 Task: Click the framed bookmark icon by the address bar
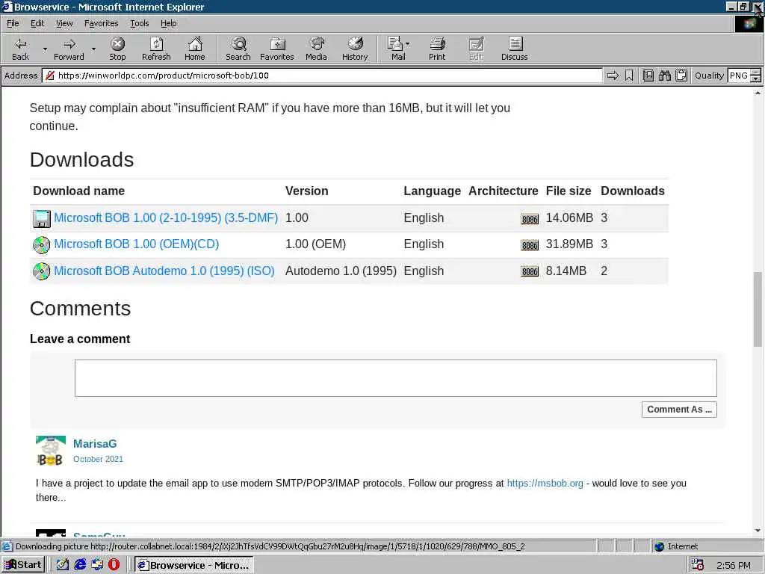(648, 75)
